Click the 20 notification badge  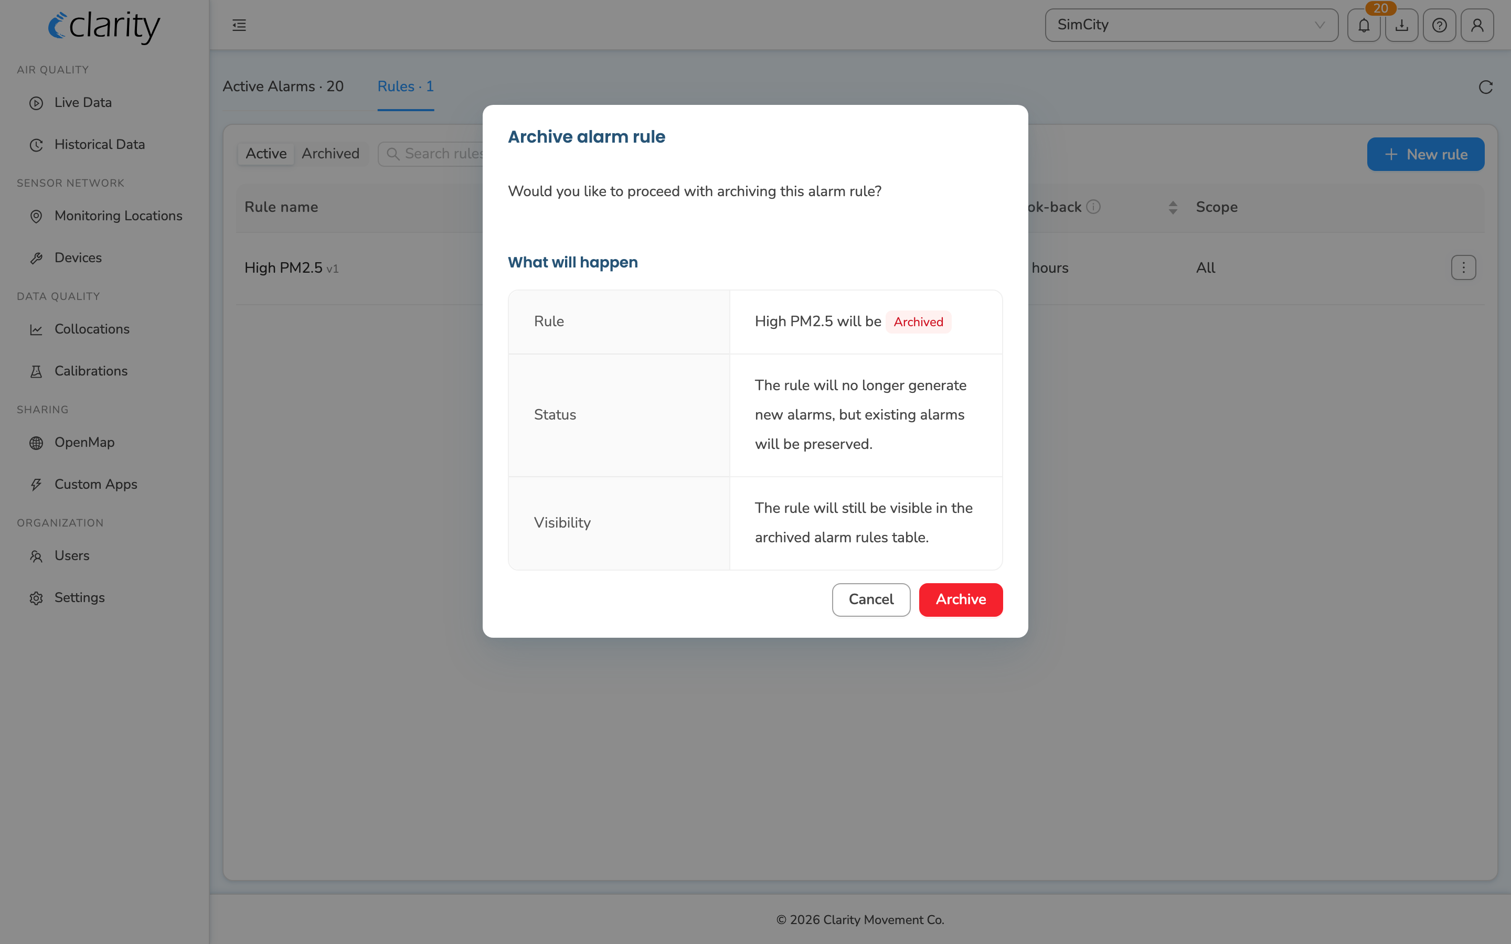(1380, 8)
